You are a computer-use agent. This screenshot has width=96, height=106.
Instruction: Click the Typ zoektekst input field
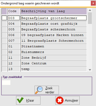(6, 83)
